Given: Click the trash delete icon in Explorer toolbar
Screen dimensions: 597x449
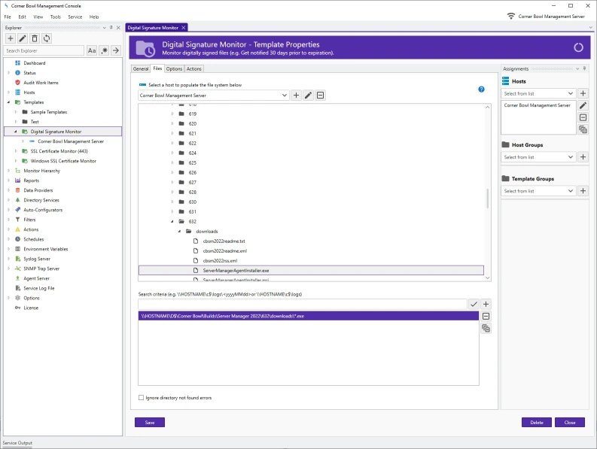Looking at the screenshot, I should (x=35, y=38).
